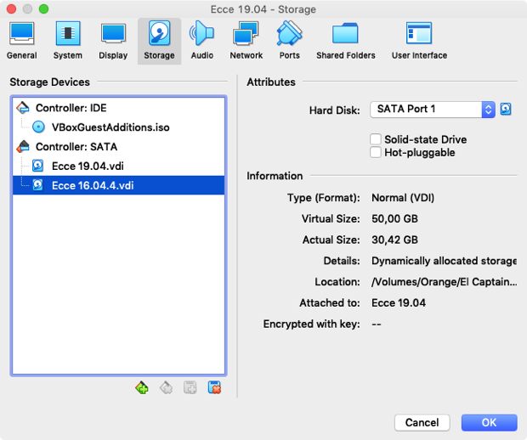The width and height of the screenshot is (527, 440).
Task: Select the VBoxGuestAdditions.iso optical disc
Action: tap(118, 127)
